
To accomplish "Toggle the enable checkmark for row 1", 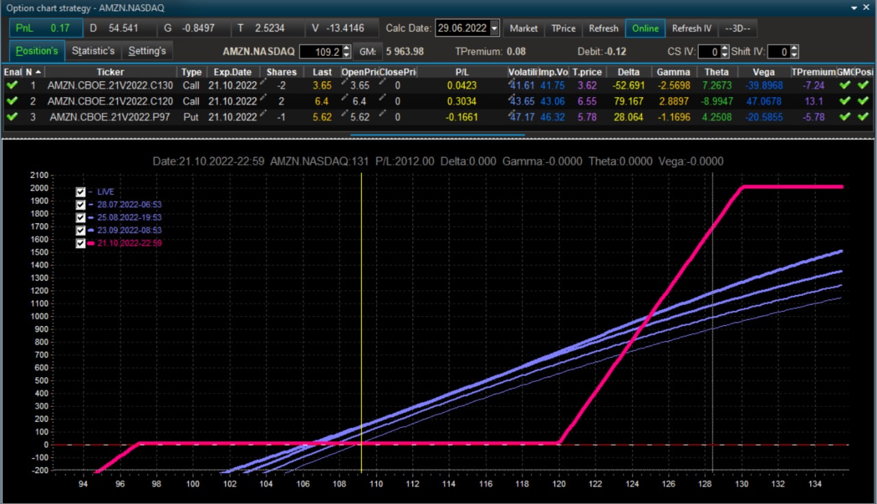I will (12, 86).
